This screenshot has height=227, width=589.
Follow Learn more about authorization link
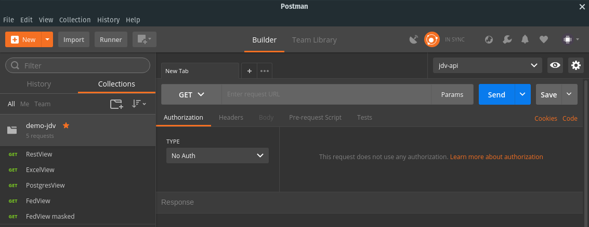(x=496, y=157)
